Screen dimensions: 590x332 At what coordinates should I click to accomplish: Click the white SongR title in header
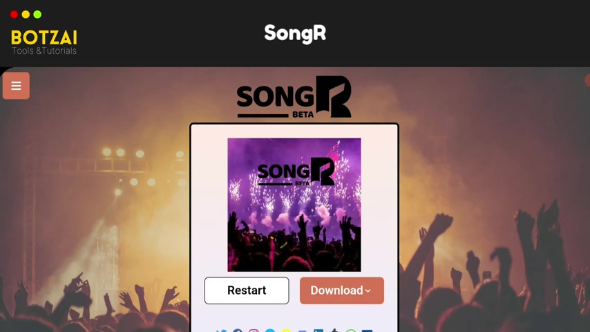click(295, 33)
